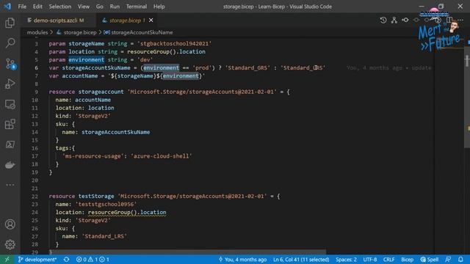Open the Terminal menu
470x264 pixels.
[x=137, y=7]
